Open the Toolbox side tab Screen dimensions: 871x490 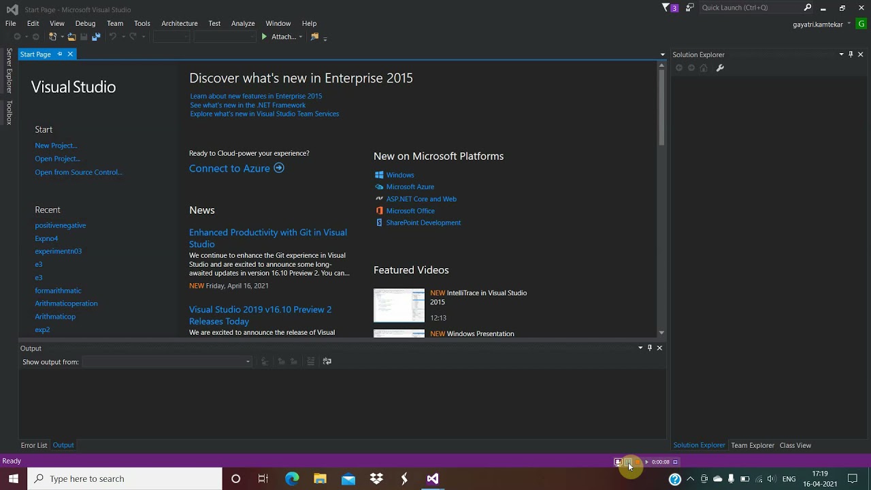pos(9,112)
